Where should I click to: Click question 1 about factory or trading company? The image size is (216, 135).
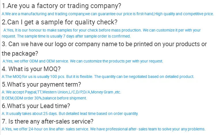coord(61,6)
